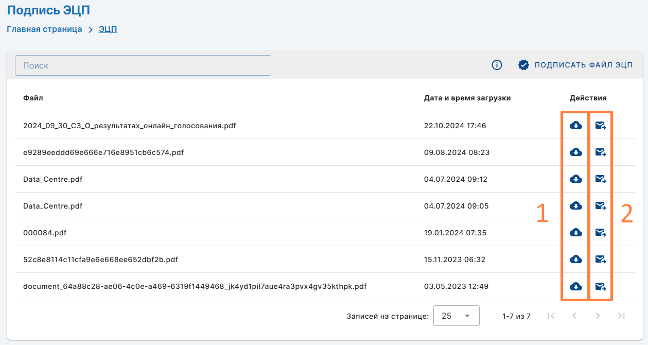Click the information circle icon
Viewport: 648px width, 345px height.
[x=497, y=65]
